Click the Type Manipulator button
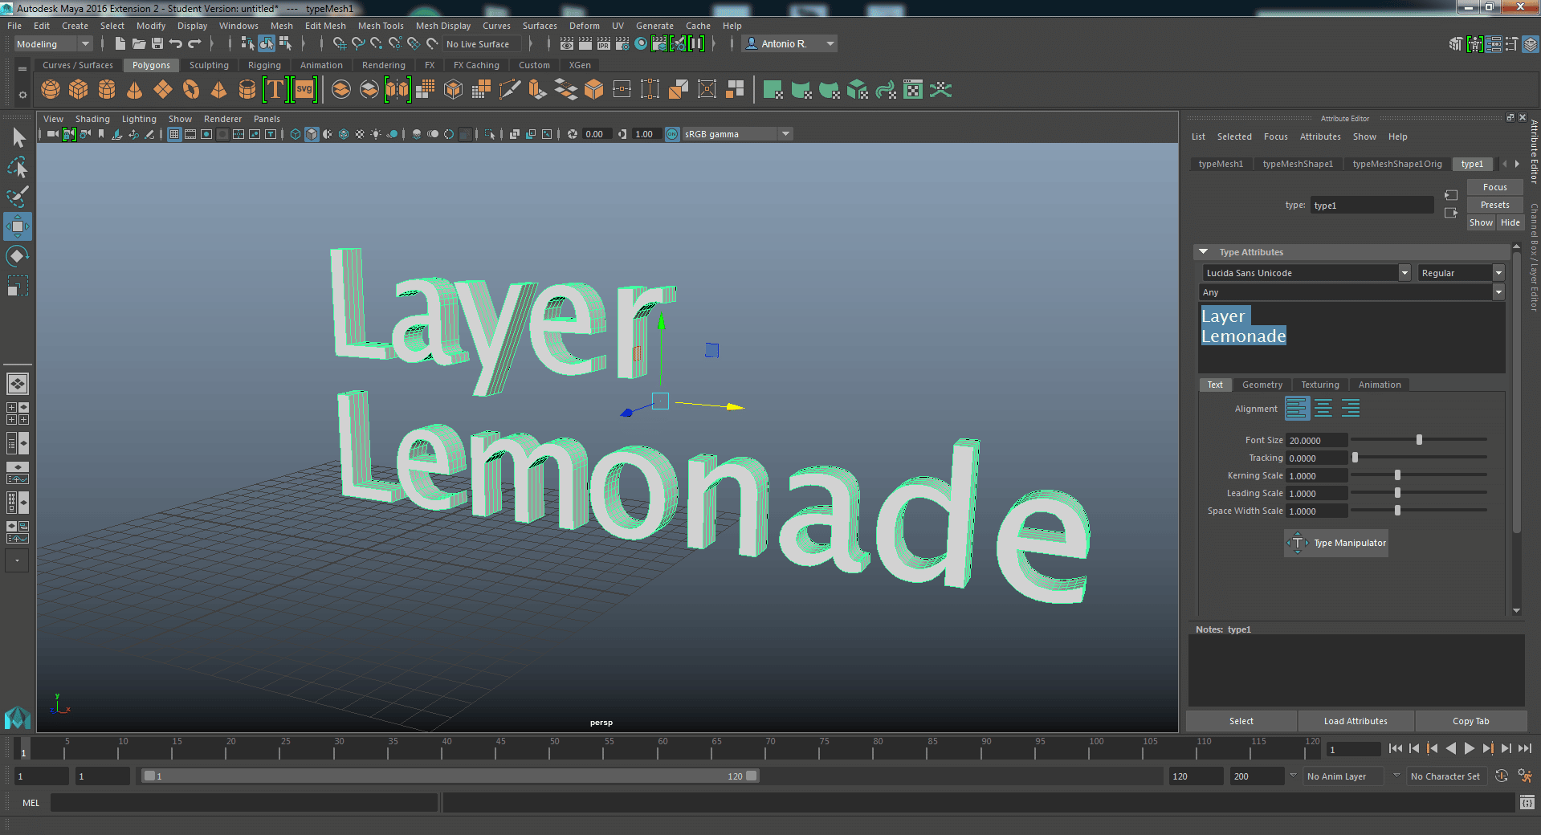Viewport: 1541px width, 835px height. (x=1336, y=543)
